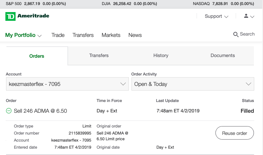Image resolution: width=263 pixels, height=155 pixels.
Task: Navigate to the News menu
Action: pos(135,35)
